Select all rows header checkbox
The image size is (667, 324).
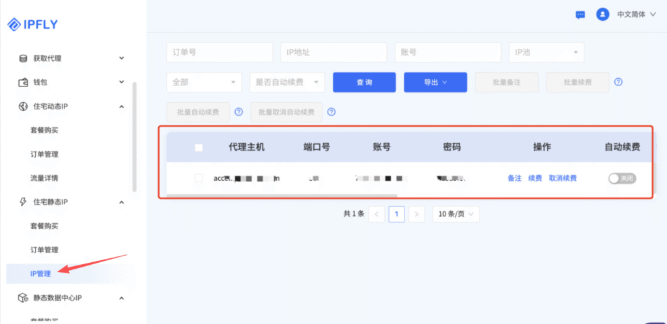(199, 147)
